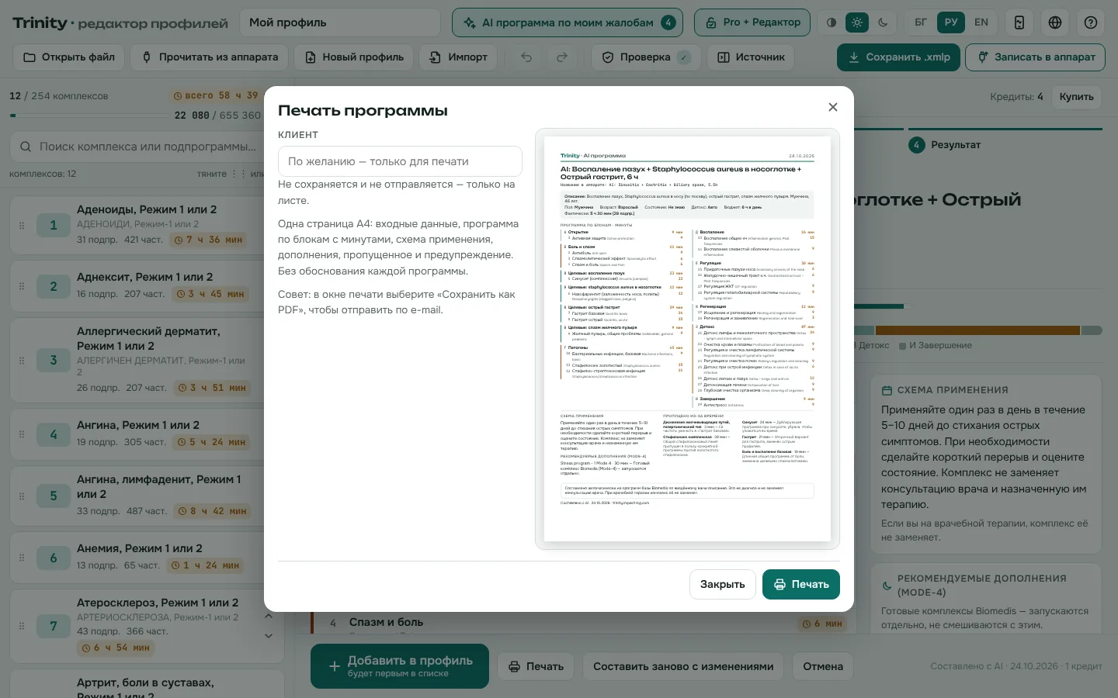Viewport: 1118px width, 698px height.
Task: Open AI программа по моим жалобам
Action: tap(568, 22)
